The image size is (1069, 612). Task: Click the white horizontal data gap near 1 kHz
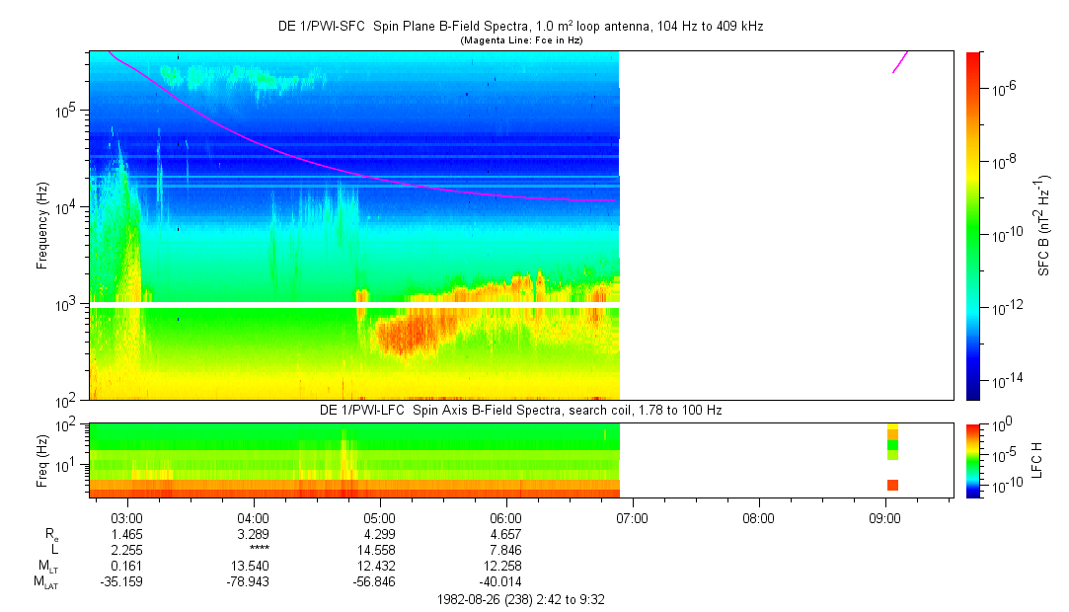click(353, 305)
